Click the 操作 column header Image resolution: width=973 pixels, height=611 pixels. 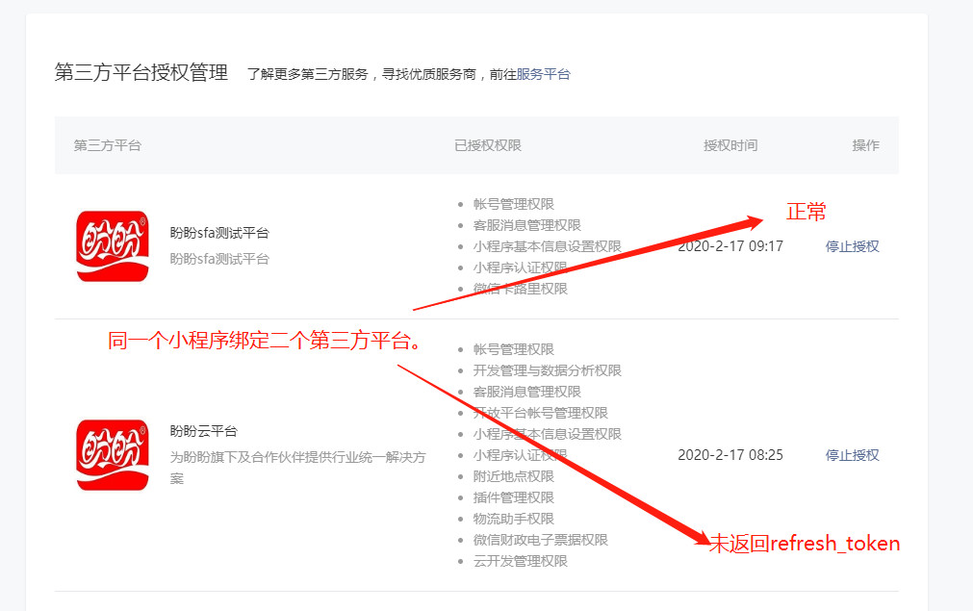(x=865, y=145)
